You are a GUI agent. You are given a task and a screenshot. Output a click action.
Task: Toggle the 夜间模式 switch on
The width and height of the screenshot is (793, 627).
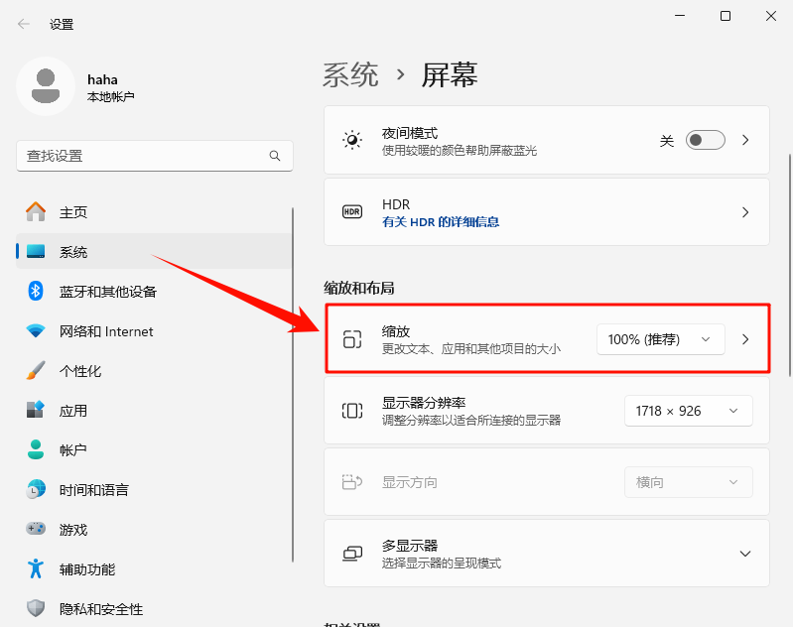[x=705, y=140]
